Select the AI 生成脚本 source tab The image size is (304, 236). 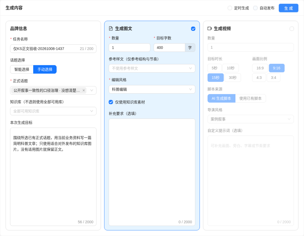(221, 98)
